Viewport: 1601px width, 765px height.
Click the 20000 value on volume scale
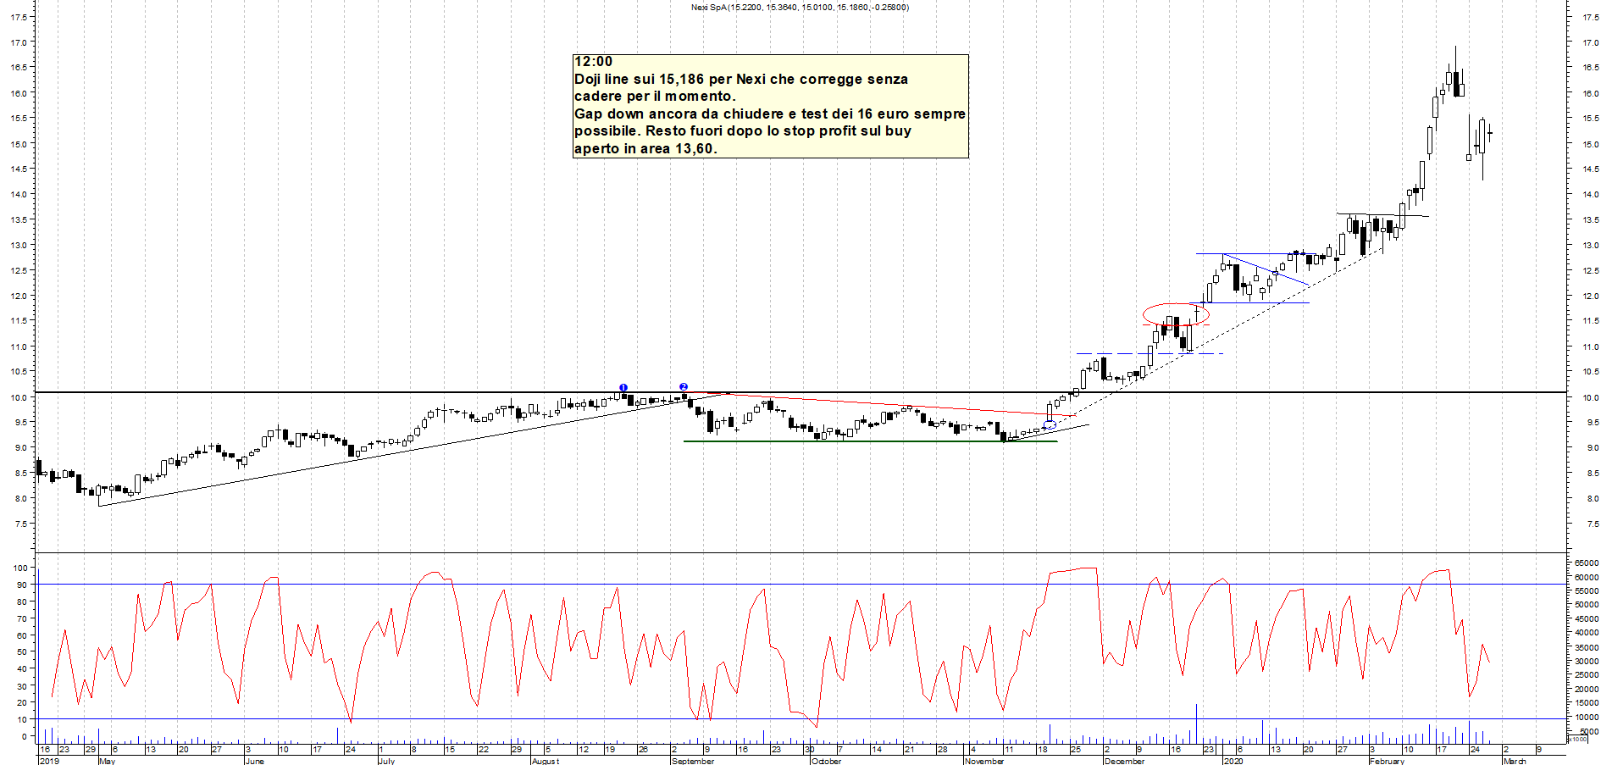click(x=1587, y=689)
